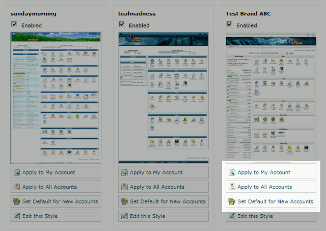This screenshot has width=326, height=231.
Task: Set sundaymorning as default for new accounts
Action: (56, 201)
